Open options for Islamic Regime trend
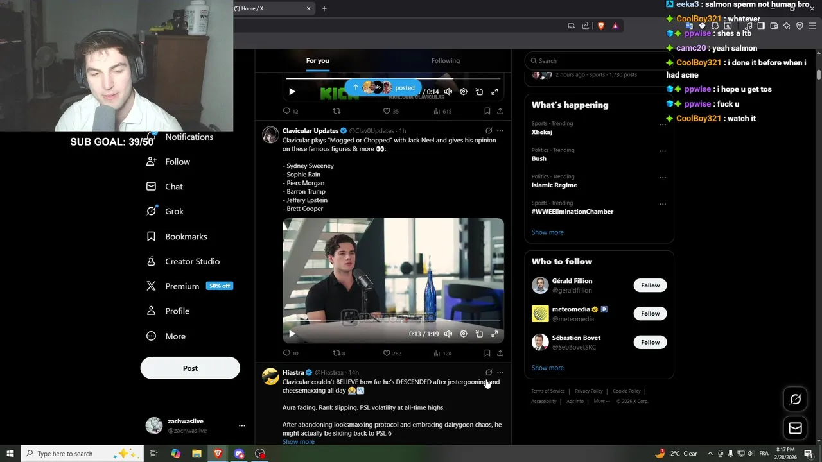The width and height of the screenshot is (822, 462). [x=662, y=177]
